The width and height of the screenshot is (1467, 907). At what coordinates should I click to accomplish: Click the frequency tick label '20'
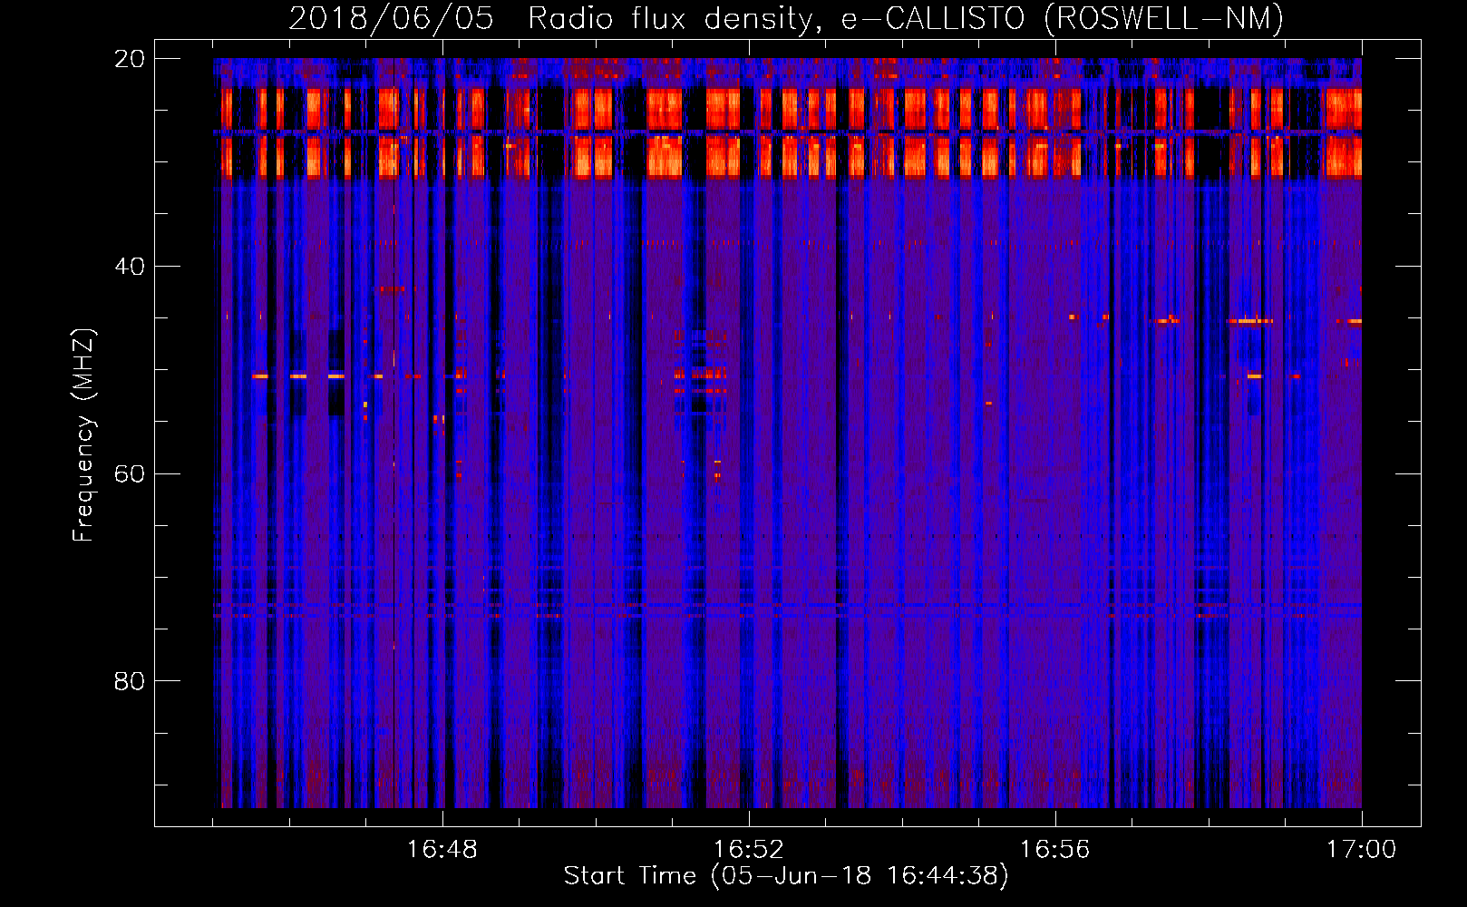click(x=130, y=59)
